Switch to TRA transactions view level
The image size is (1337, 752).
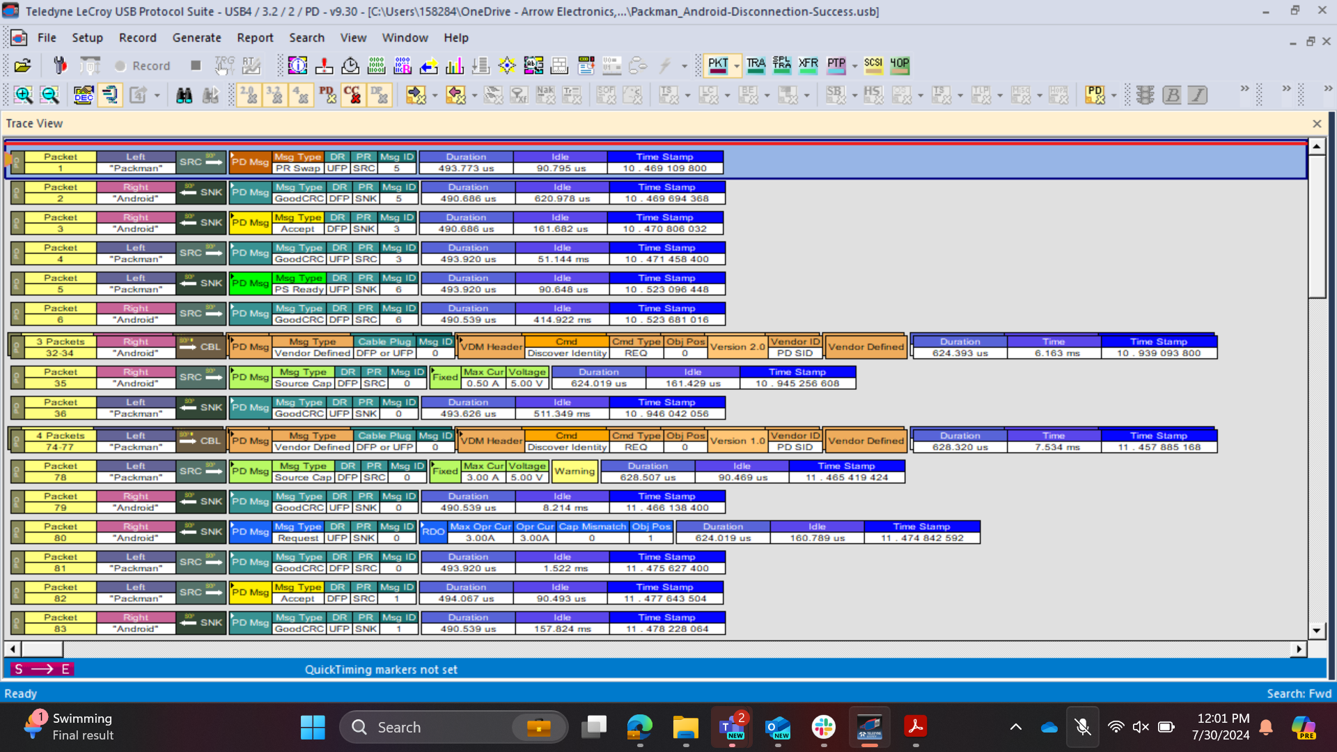756,65
